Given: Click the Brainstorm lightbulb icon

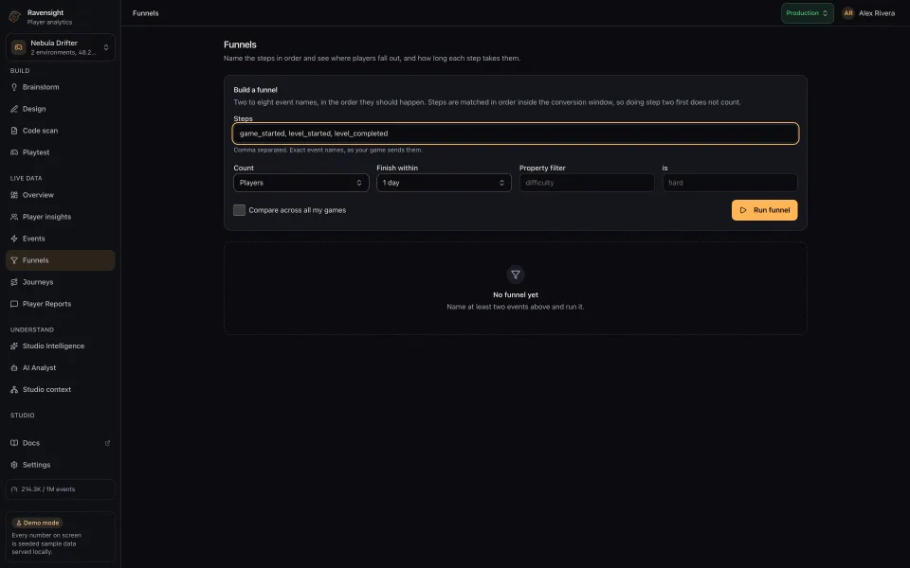Looking at the screenshot, I should (x=14, y=87).
